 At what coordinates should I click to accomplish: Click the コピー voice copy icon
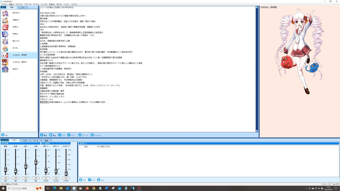click(x=3, y=135)
